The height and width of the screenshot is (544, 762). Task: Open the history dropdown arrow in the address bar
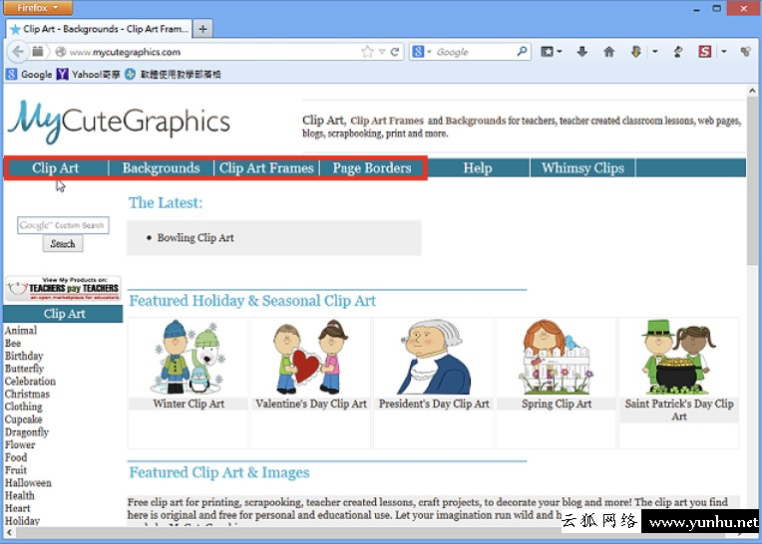[x=382, y=52]
